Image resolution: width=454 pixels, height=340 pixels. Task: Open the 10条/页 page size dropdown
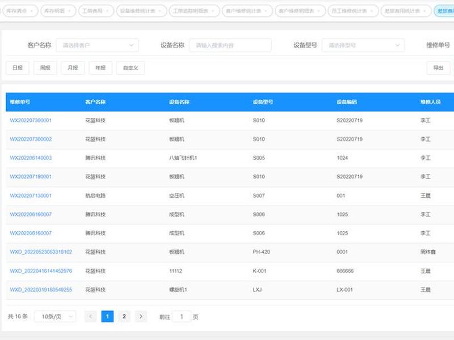pos(55,317)
